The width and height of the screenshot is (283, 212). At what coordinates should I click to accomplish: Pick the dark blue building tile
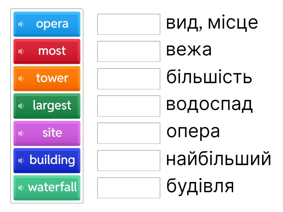(52, 160)
